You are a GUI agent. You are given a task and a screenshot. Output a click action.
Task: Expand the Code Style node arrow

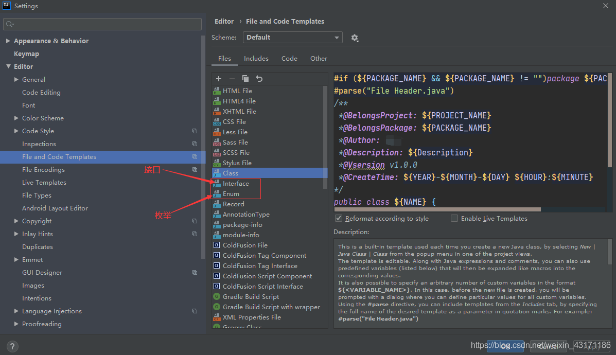pos(16,131)
